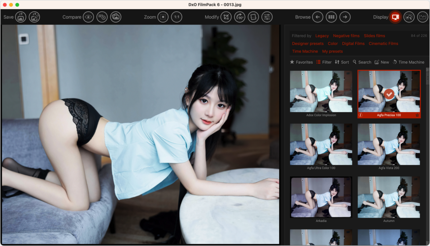Toggle the Compare eye preview icon
Screen dimensions: 430x246
click(x=88, y=17)
